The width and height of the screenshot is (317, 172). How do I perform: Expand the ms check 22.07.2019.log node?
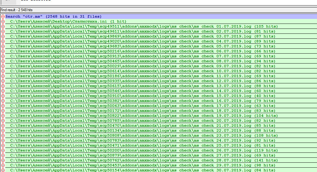point(3,130)
